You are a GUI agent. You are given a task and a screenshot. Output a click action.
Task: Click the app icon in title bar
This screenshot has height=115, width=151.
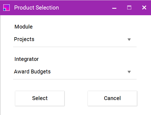7,8
